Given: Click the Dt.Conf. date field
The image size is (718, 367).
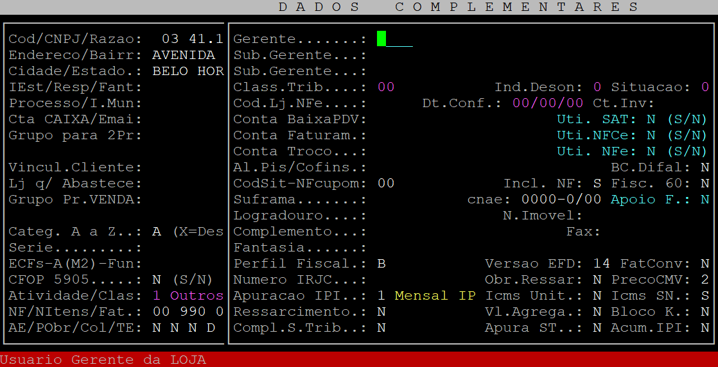Looking at the screenshot, I should coord(548,103).
